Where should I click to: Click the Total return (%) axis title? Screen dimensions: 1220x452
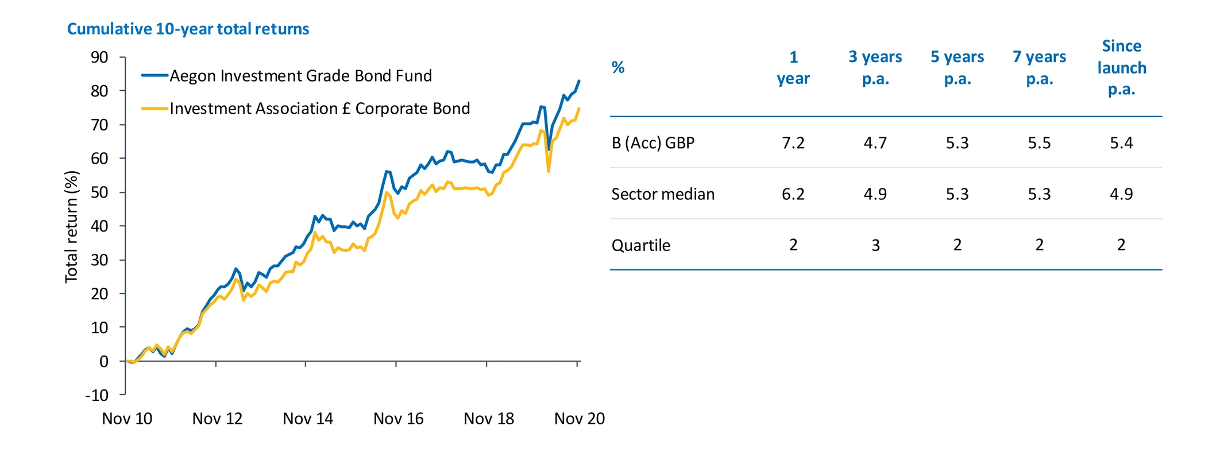(x=71, y=227)
